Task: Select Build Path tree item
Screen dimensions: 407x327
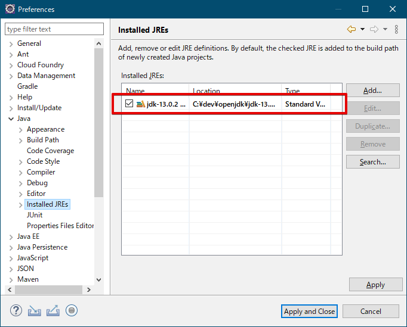Action: point(43,140)
